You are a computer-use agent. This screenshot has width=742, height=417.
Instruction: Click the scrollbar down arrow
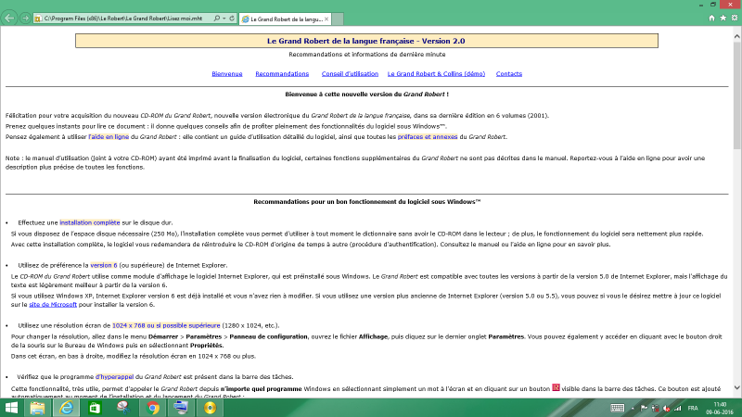point(736,387)
